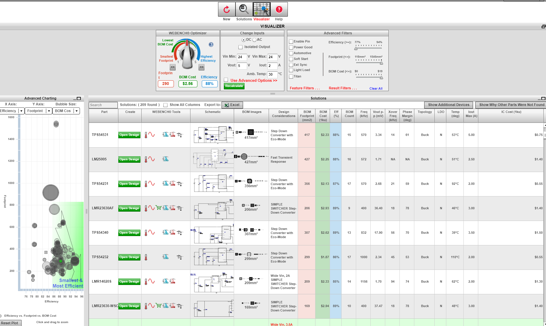Screen dimensions: 546x326
Task: Check the Show All Columns checkbox
Action: [x=165, y=105]
